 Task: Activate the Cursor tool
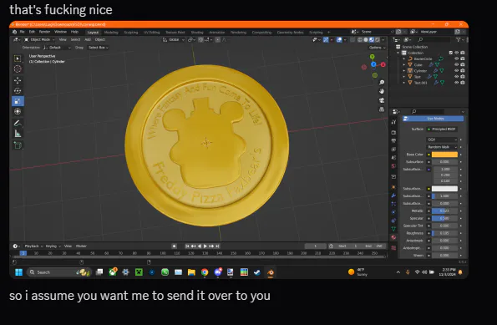(18, 69)
